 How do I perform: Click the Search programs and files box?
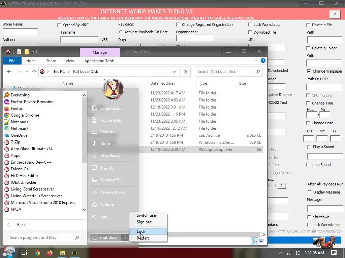[x=44, y=238]
